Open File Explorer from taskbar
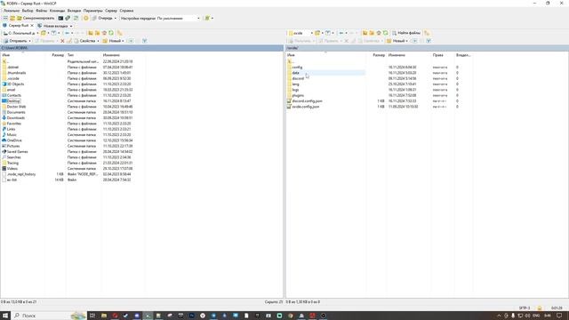The image size is (569, 320). click(x=104, y=316)
